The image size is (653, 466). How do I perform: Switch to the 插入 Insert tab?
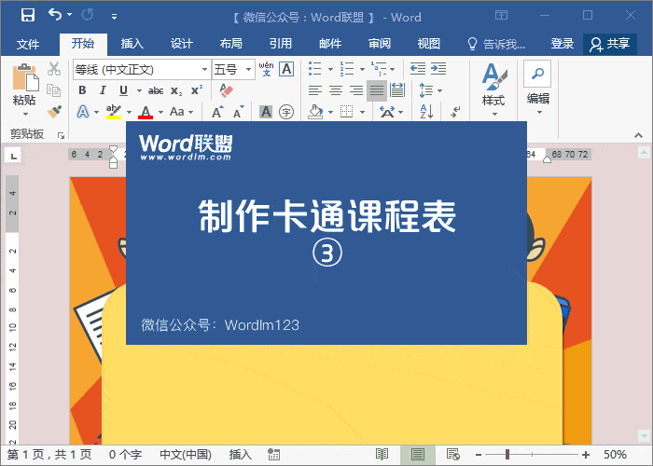[132, 43]
